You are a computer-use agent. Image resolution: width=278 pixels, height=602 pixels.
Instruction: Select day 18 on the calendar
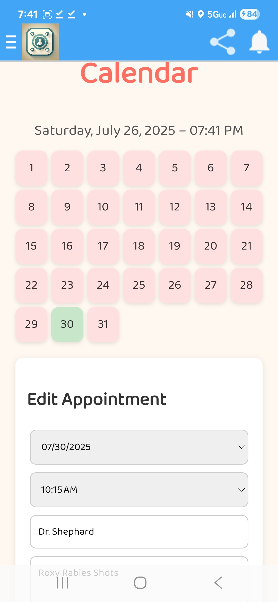[139, 246]
